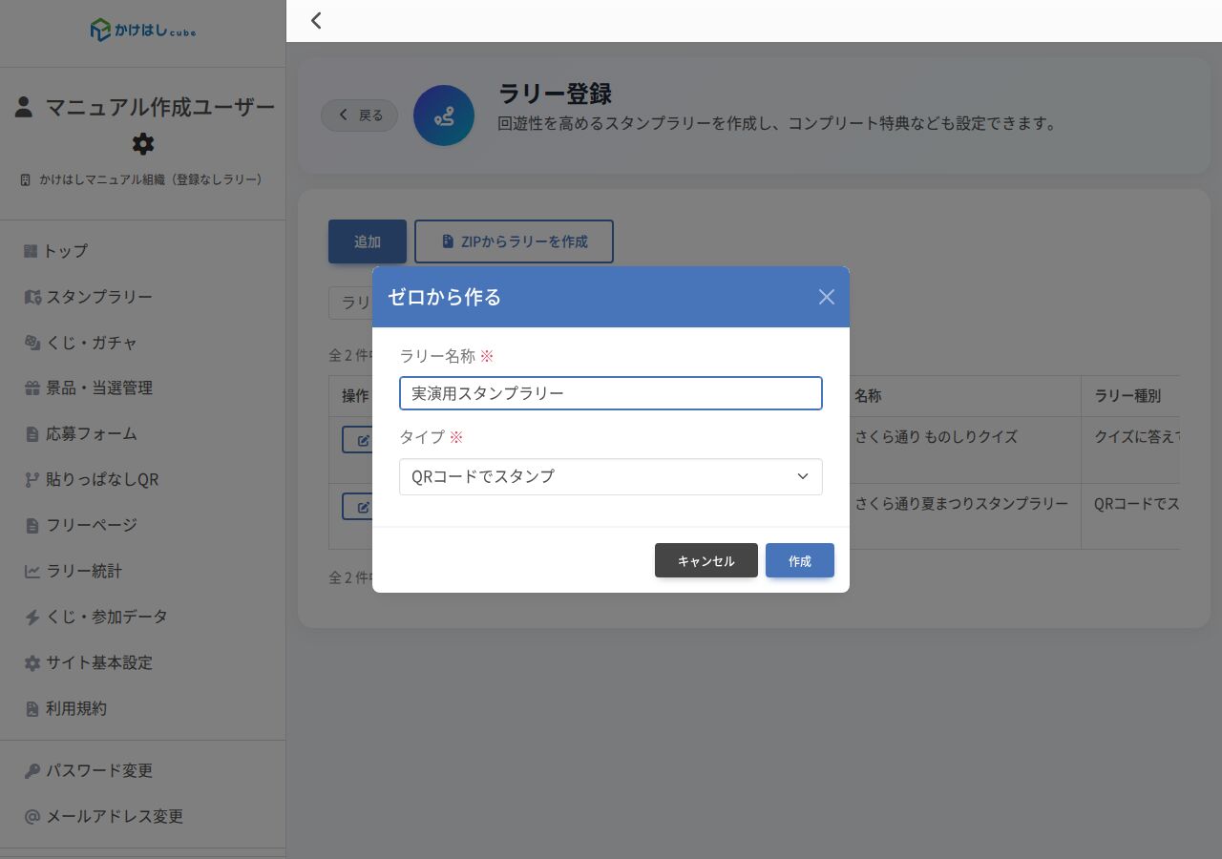The width and height of the screenshot is (1222, 859).
Task: Open user settings gear icon
Action: click(143, 144)
